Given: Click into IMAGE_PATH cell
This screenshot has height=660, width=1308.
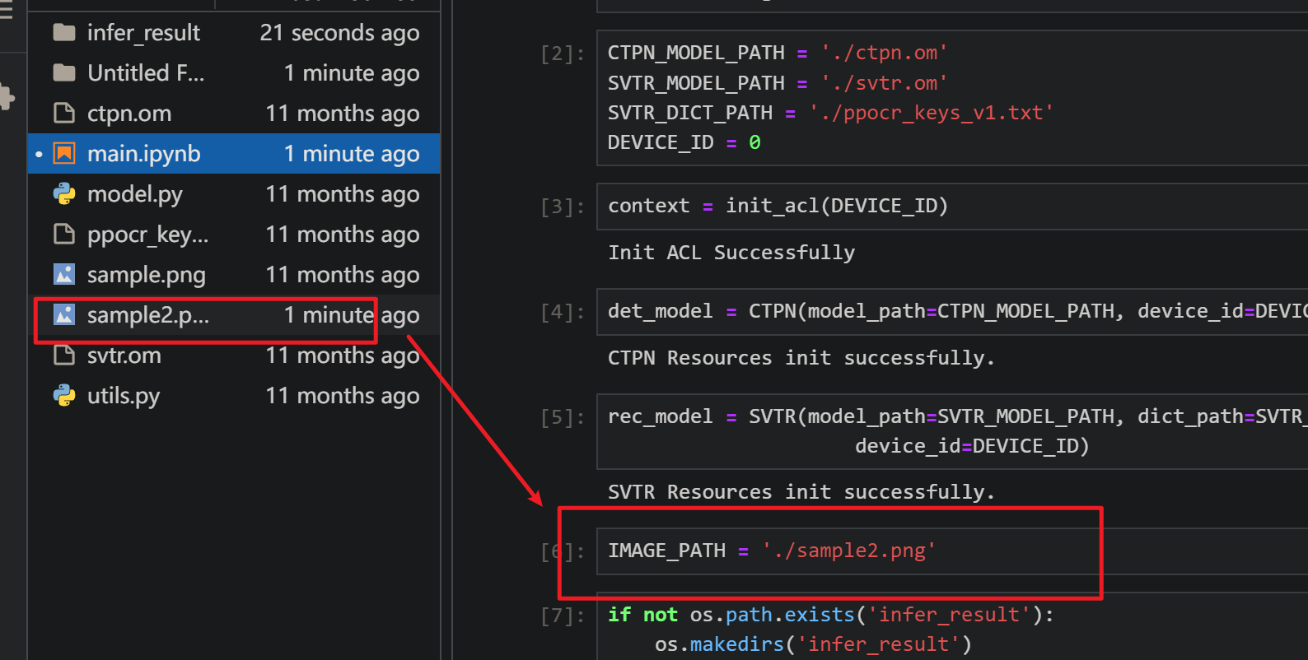Looking at the screenshot, I should pos(952,551).
